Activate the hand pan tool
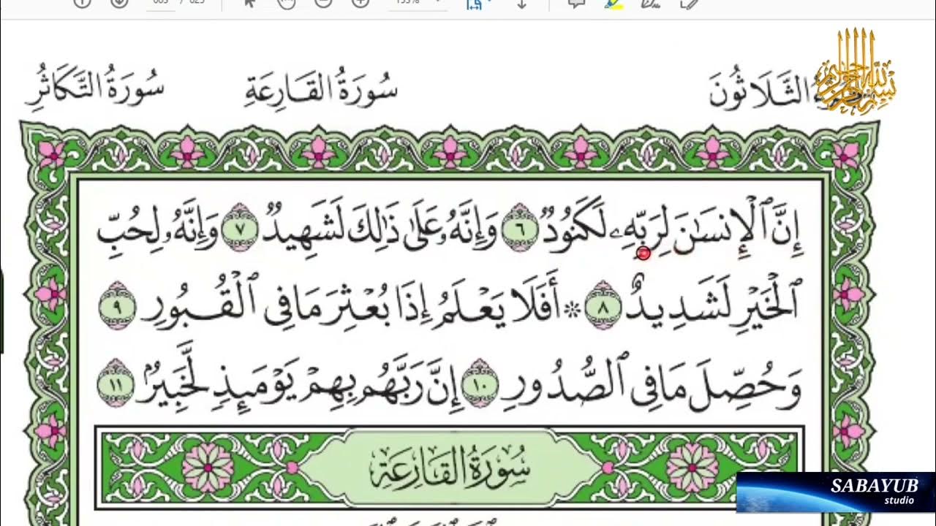The height and width of the screenshot is (526, 936). tap(286, 3)
